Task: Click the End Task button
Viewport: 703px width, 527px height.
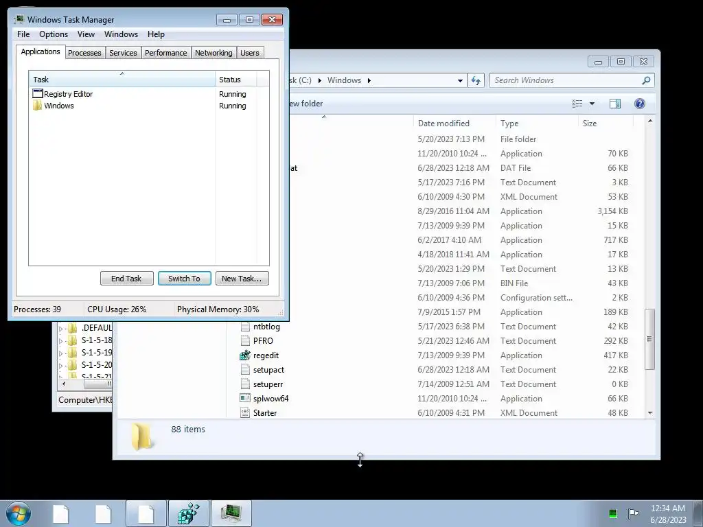Action: [x=126, y=279]
